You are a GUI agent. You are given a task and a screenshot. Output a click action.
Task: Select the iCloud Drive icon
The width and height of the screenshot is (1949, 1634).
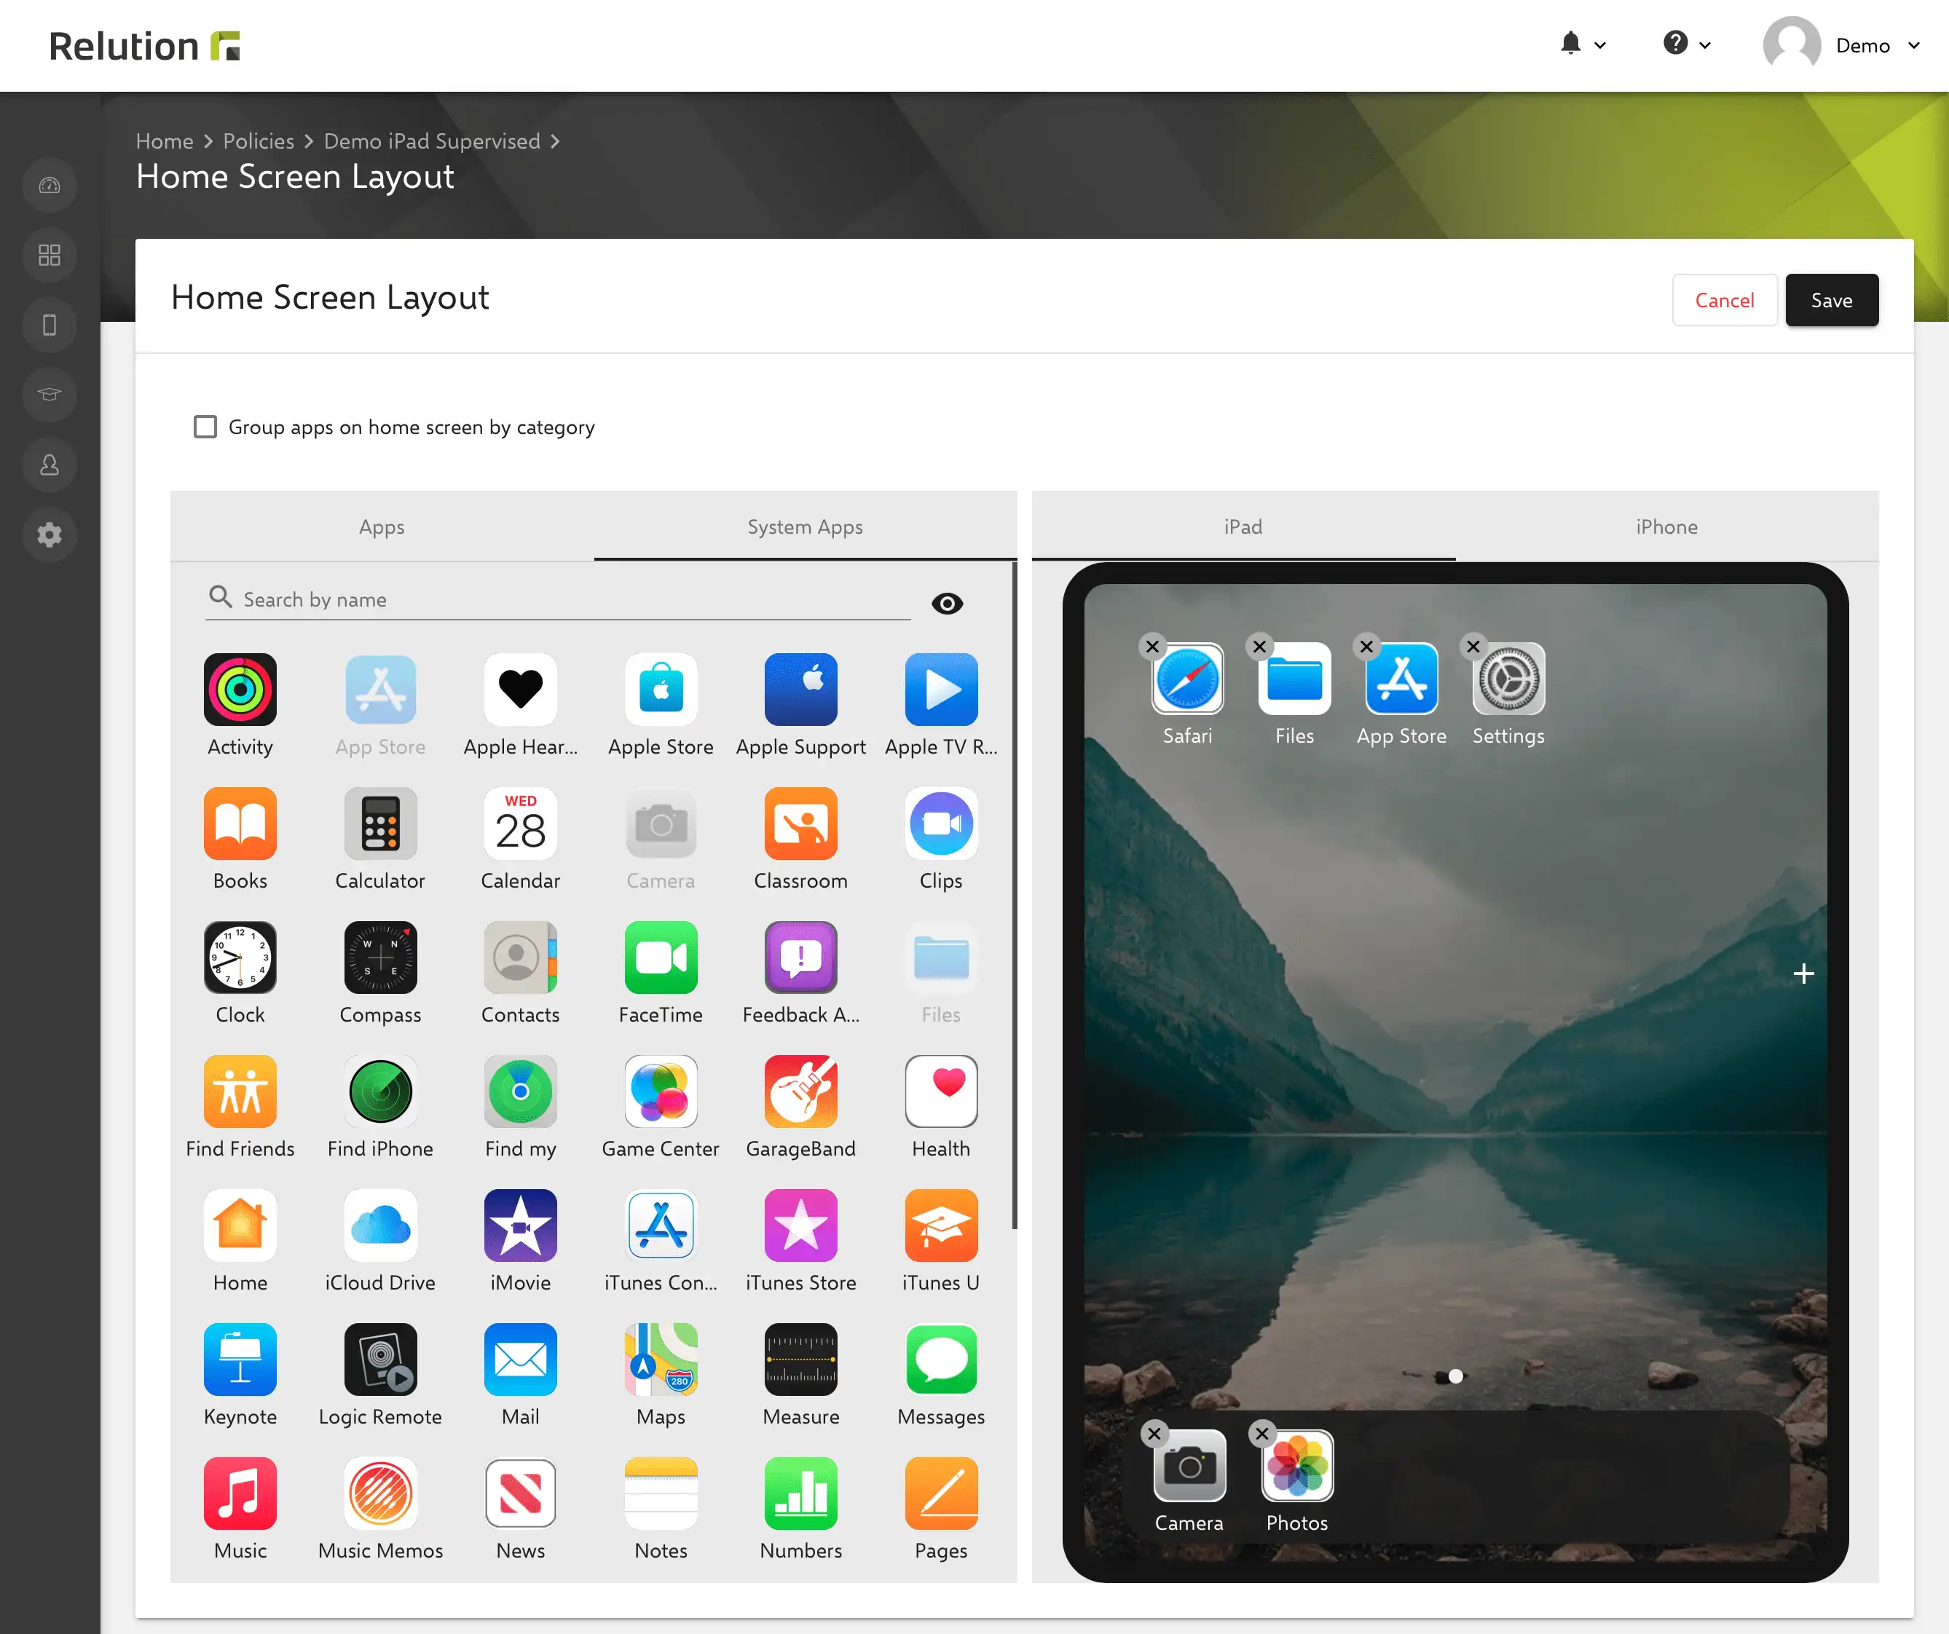379,1225
